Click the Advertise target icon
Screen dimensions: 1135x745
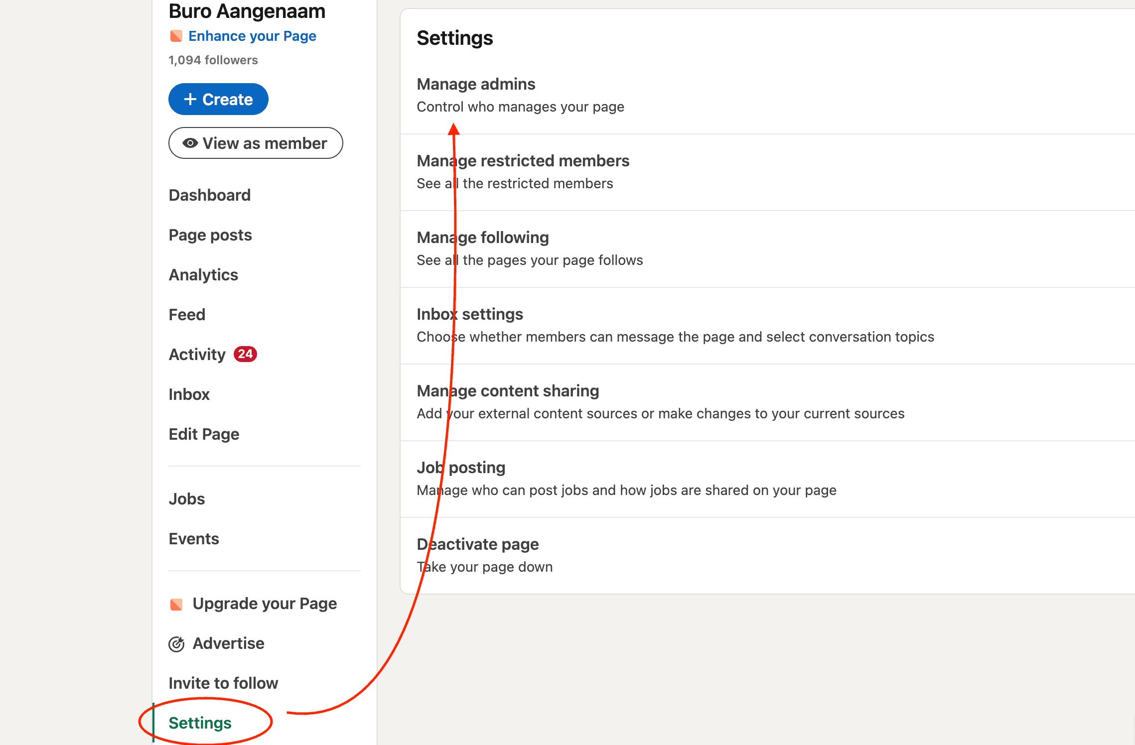(176, 644)
